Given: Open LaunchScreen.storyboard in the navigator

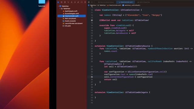Looking at the screenshot, I should point(73,24).
